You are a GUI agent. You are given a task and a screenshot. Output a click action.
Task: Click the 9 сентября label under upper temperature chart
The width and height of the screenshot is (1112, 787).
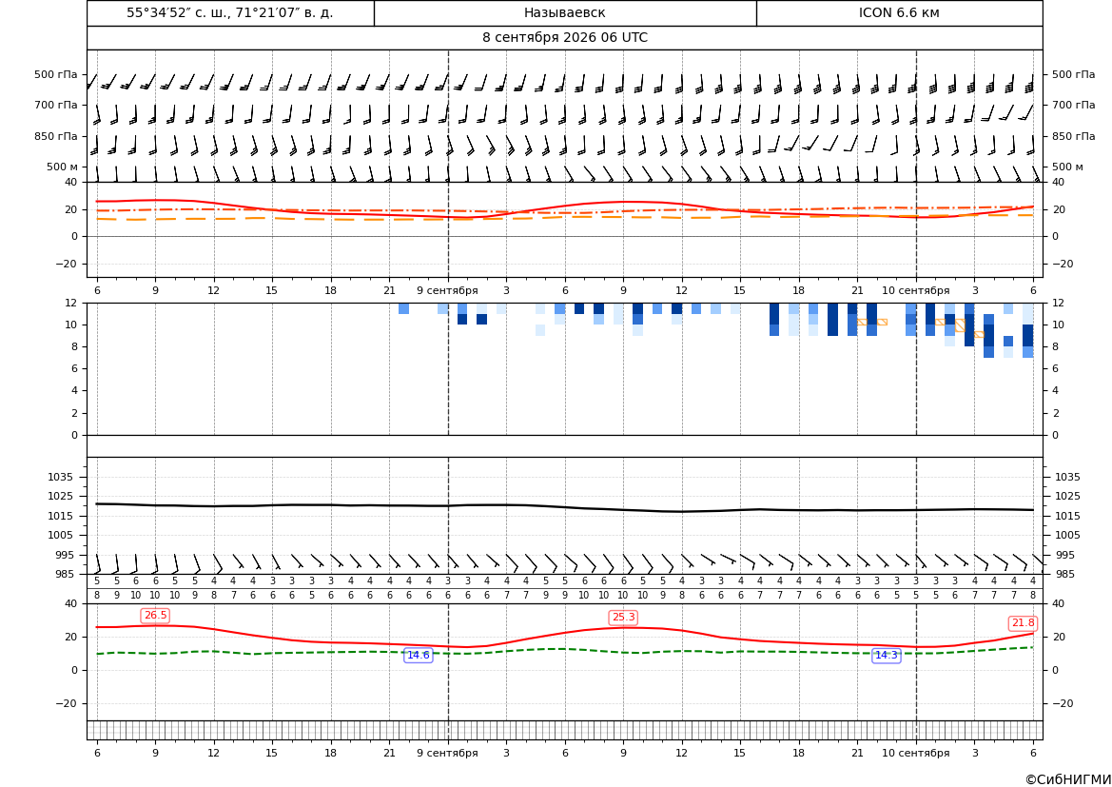click(x=447, y=290)
